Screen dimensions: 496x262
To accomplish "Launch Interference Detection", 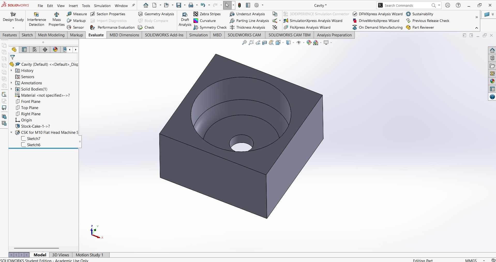I will [36, 19].
